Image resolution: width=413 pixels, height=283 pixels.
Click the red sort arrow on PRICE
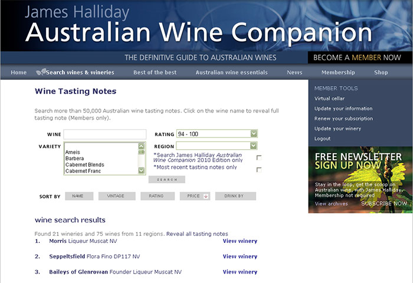[206, 196]
